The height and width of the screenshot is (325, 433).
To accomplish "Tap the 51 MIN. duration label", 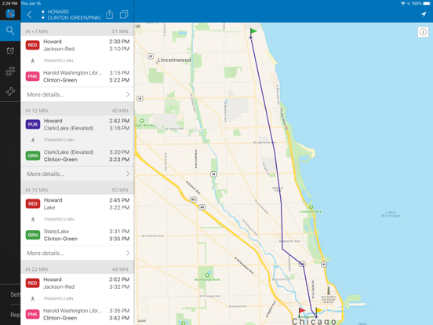I will 120,31.
